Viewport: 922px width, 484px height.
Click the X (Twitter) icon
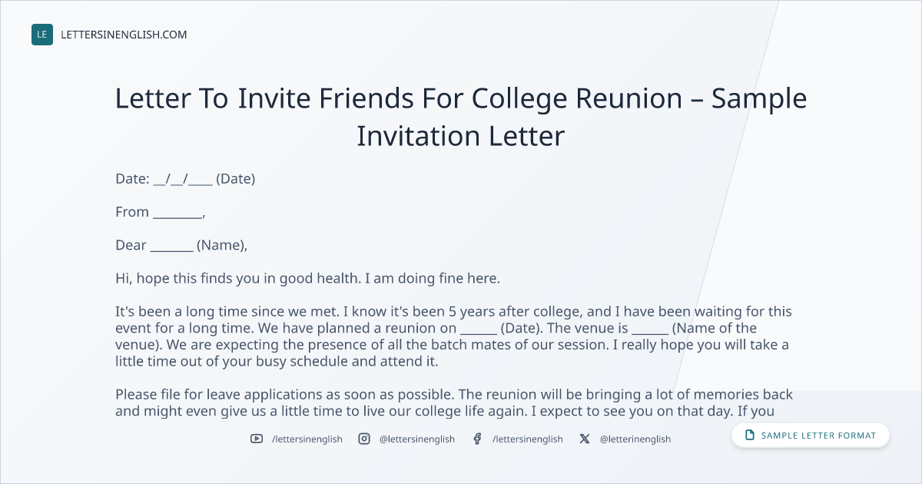point(585,439)
